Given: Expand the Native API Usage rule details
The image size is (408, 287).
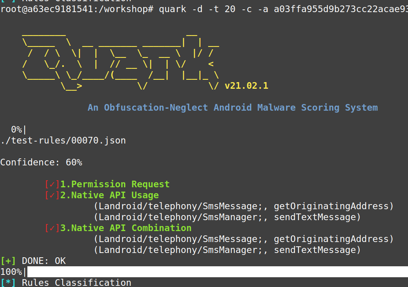Looking at the screenshot, I should point(110,195).
